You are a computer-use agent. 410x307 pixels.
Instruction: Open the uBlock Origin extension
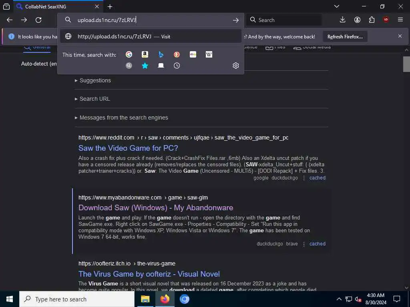coord(386,20)
